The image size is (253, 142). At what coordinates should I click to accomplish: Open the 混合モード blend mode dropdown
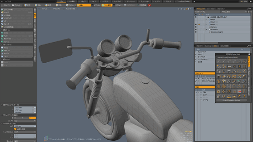(25, 141)
